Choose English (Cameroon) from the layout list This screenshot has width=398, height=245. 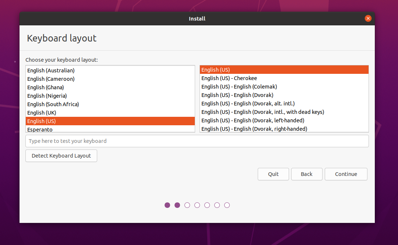(51, 79)
